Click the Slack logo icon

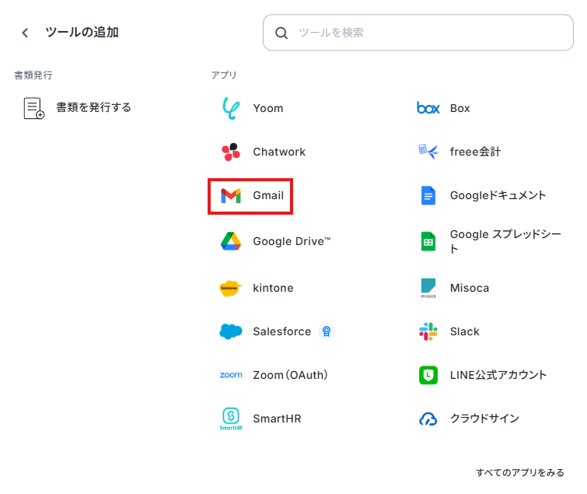(428, 331)
